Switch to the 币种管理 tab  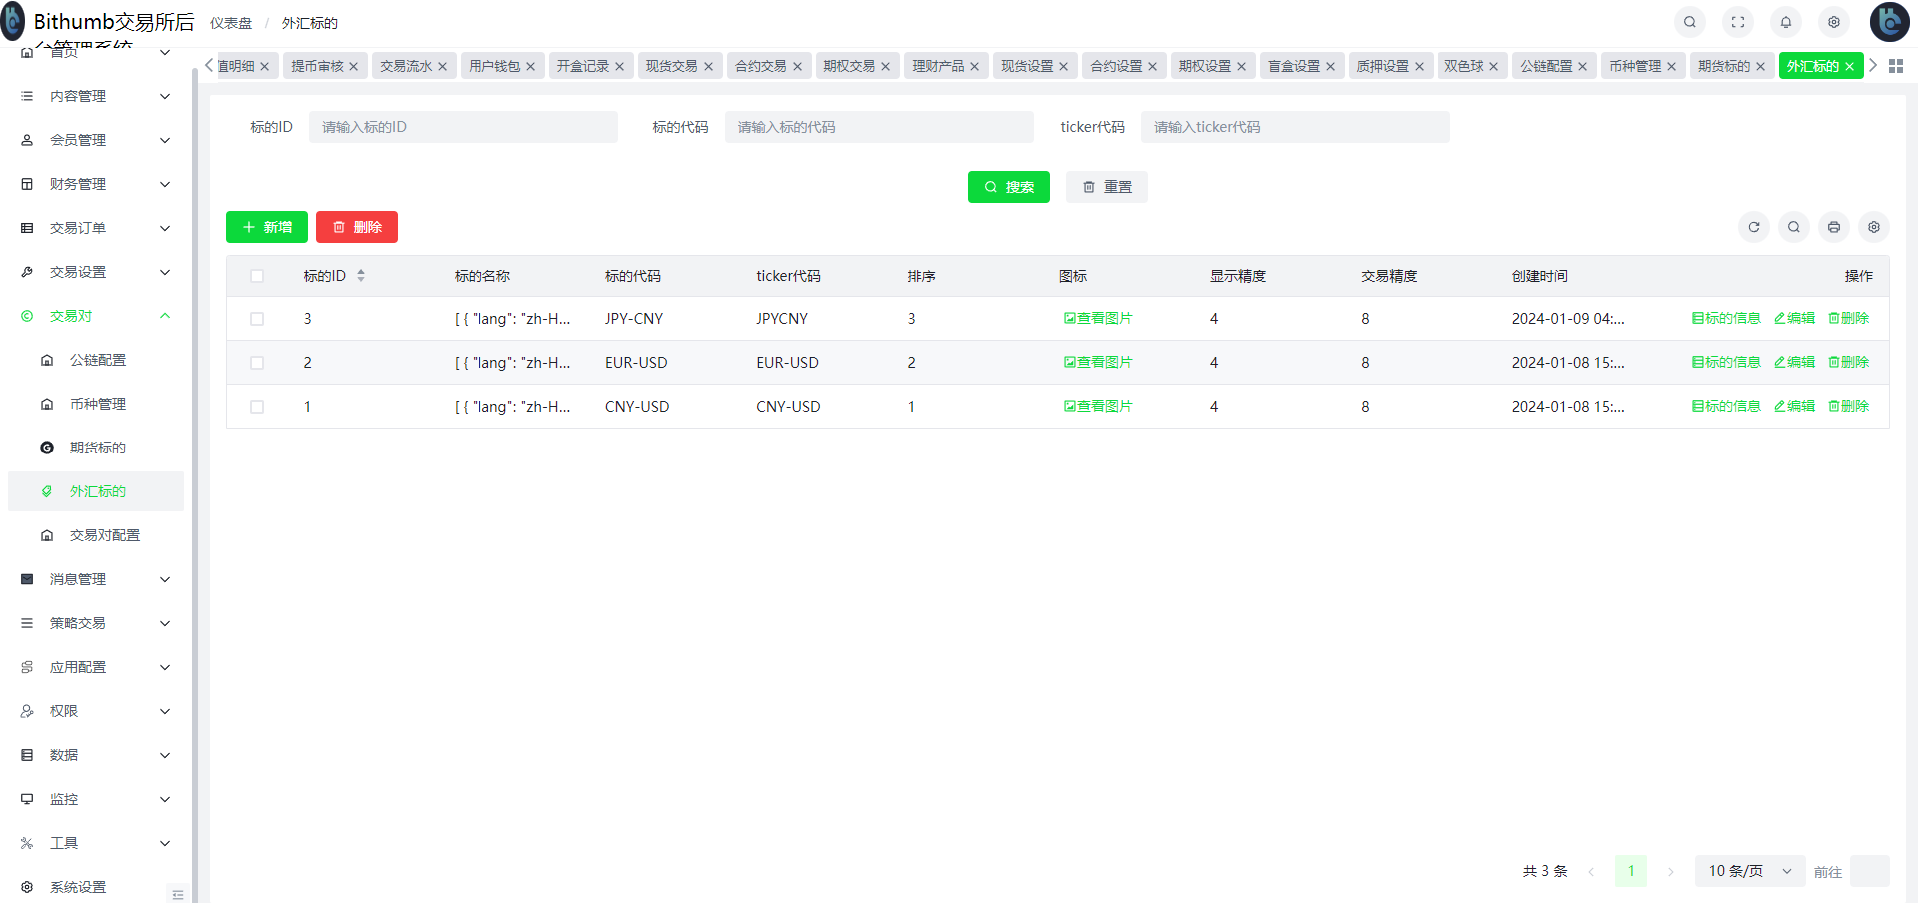coord(1634,66)
